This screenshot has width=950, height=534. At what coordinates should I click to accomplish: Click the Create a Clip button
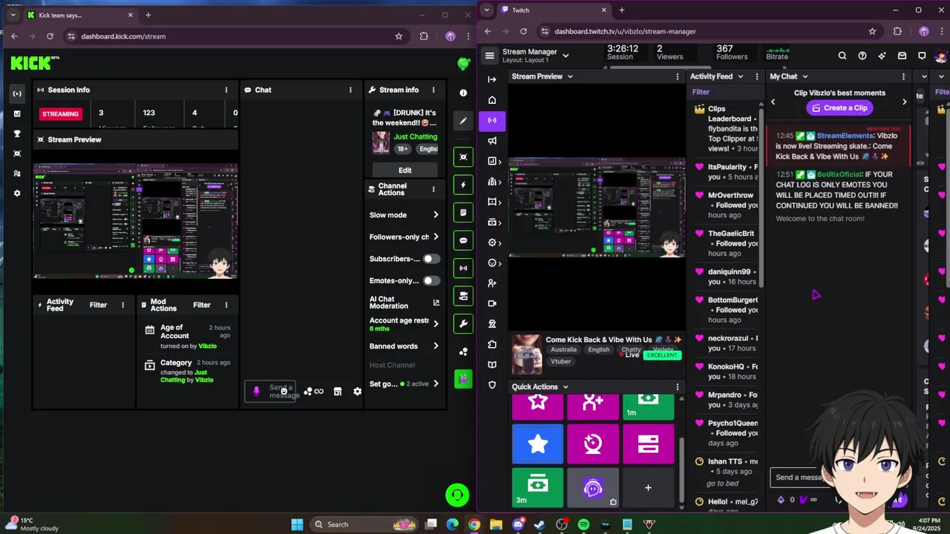point(839,108)
